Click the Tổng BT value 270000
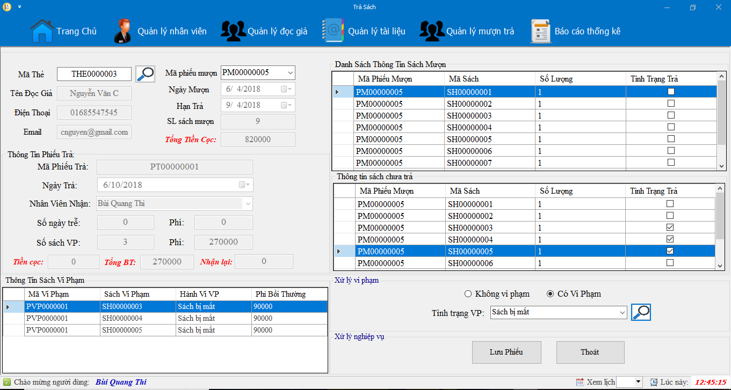Screen dimensions: 731x390 [167, 262]
